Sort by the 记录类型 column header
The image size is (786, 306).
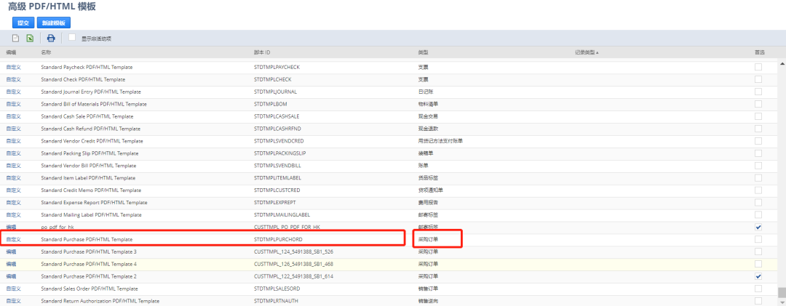pyautogui.click(x=587, y=52)
